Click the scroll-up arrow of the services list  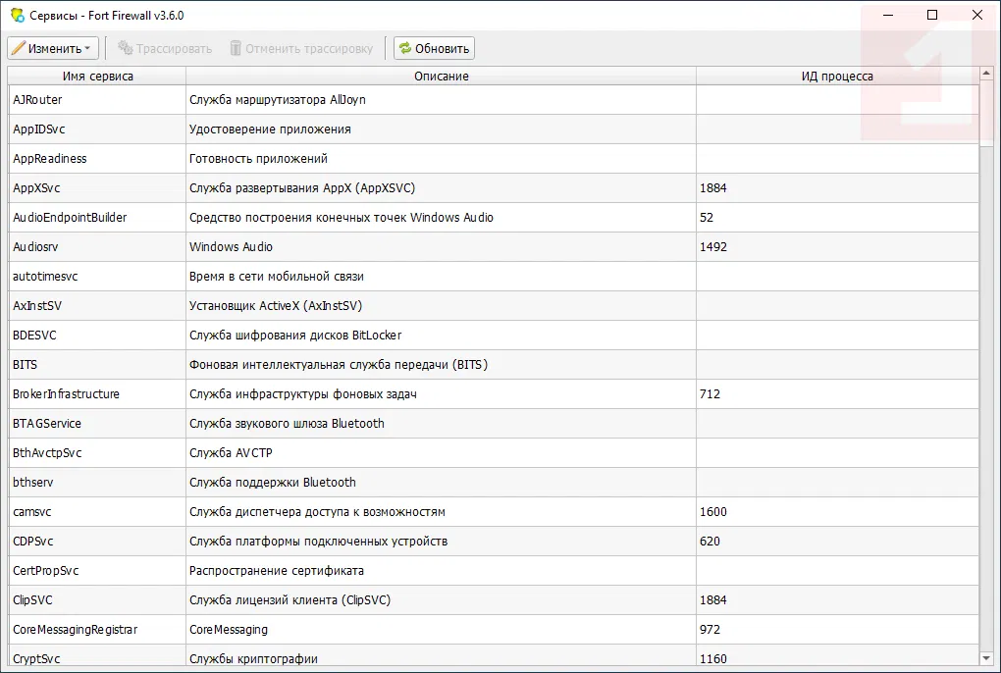click(985, 76)
